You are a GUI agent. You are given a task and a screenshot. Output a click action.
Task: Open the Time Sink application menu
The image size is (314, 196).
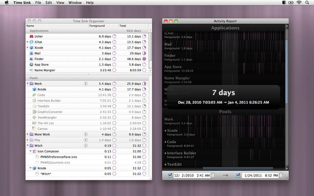click(22, 3)
